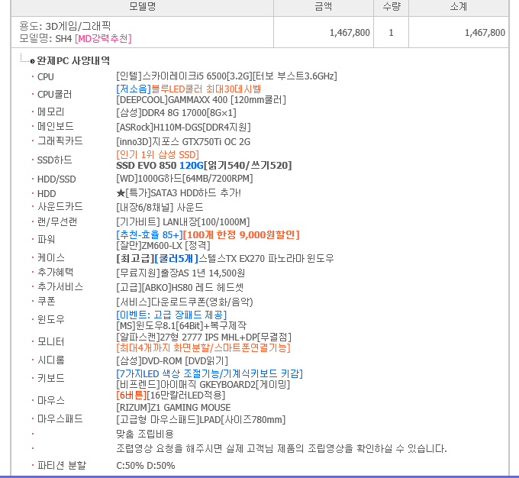Click the 삼성 DDR4 8G memory entry
519x478 pixels.
pos(176,112)
